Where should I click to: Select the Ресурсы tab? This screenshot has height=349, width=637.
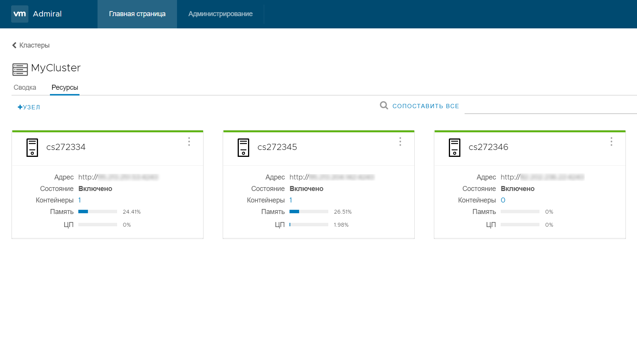[65, 87]
